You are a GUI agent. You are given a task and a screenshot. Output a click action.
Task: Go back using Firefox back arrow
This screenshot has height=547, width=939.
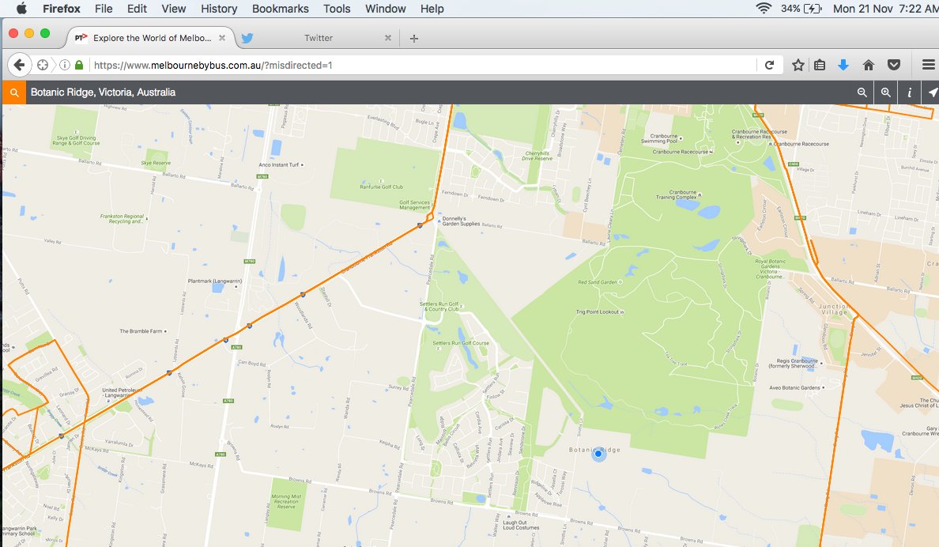(x=19, y=65)
